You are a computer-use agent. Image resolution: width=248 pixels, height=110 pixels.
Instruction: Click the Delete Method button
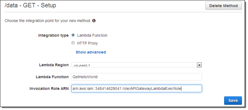[x=224, y=6]
